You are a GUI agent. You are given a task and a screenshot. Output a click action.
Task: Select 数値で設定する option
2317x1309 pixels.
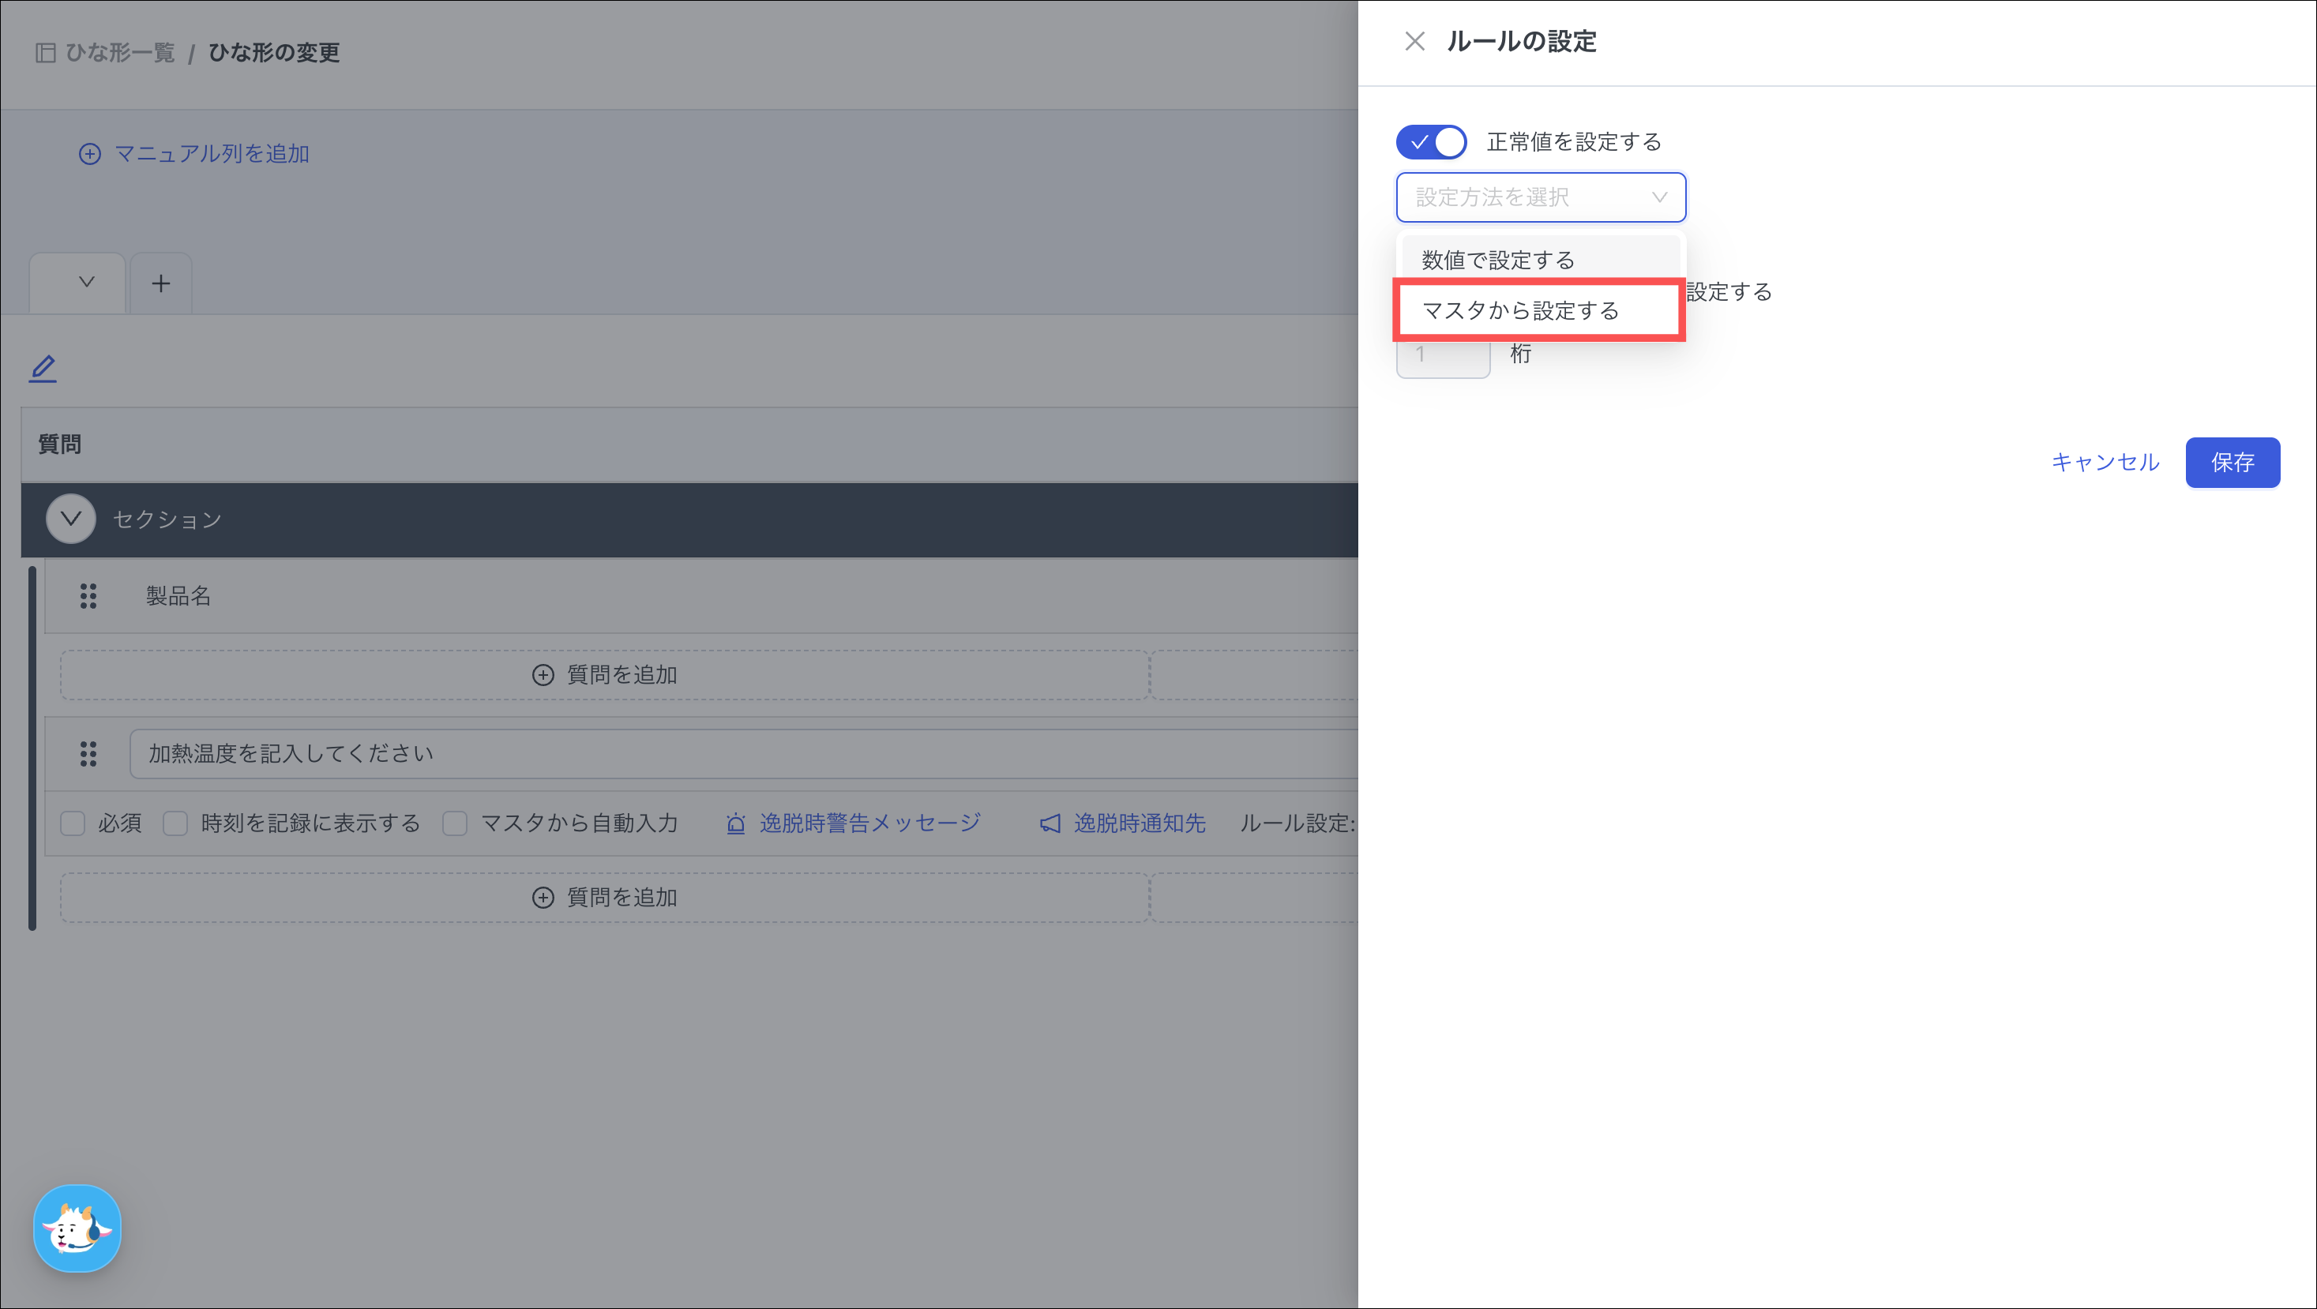(1499, 260)
